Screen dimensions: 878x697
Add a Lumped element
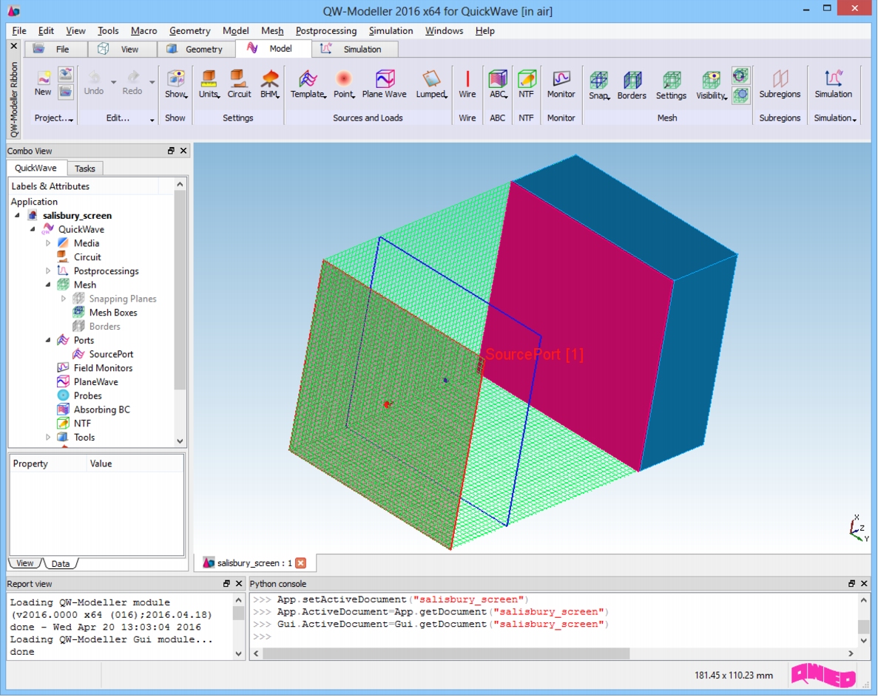tap(431, 84)
